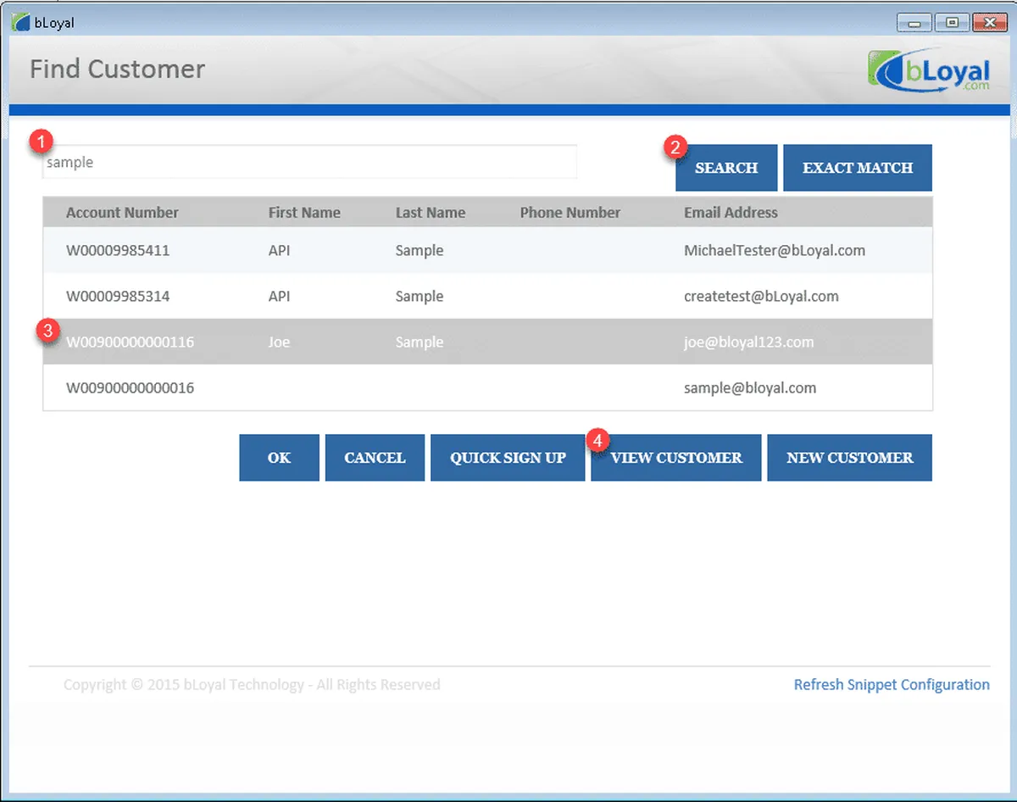This screenshot has width=1017, height=802.
Task: Click the bLoyal app icon in title bar
Action: coord(21,22)
